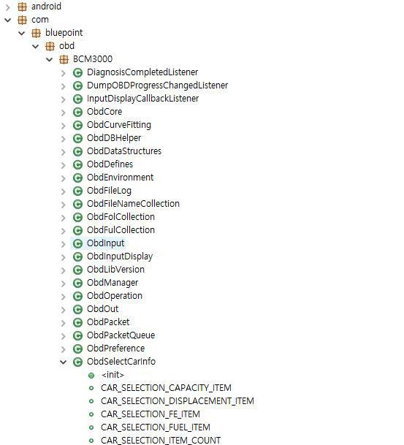404x445 pixels.
Task: Click the ObdSelectCarInfo class icon
Action: tap(77, 362)
